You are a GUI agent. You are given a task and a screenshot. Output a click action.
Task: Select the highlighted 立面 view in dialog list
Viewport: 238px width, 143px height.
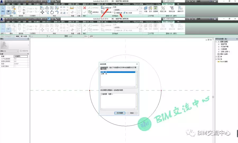118,72
